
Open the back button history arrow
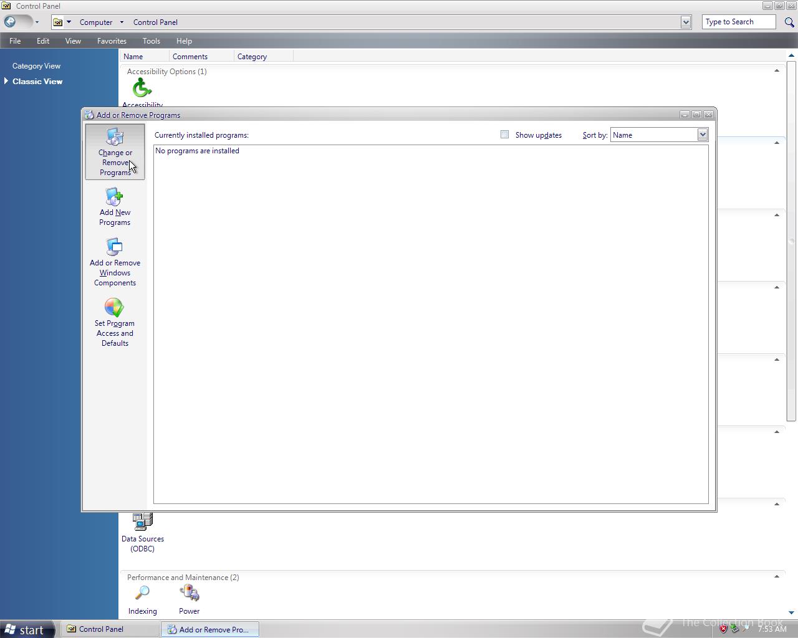(x=37, y=22)
